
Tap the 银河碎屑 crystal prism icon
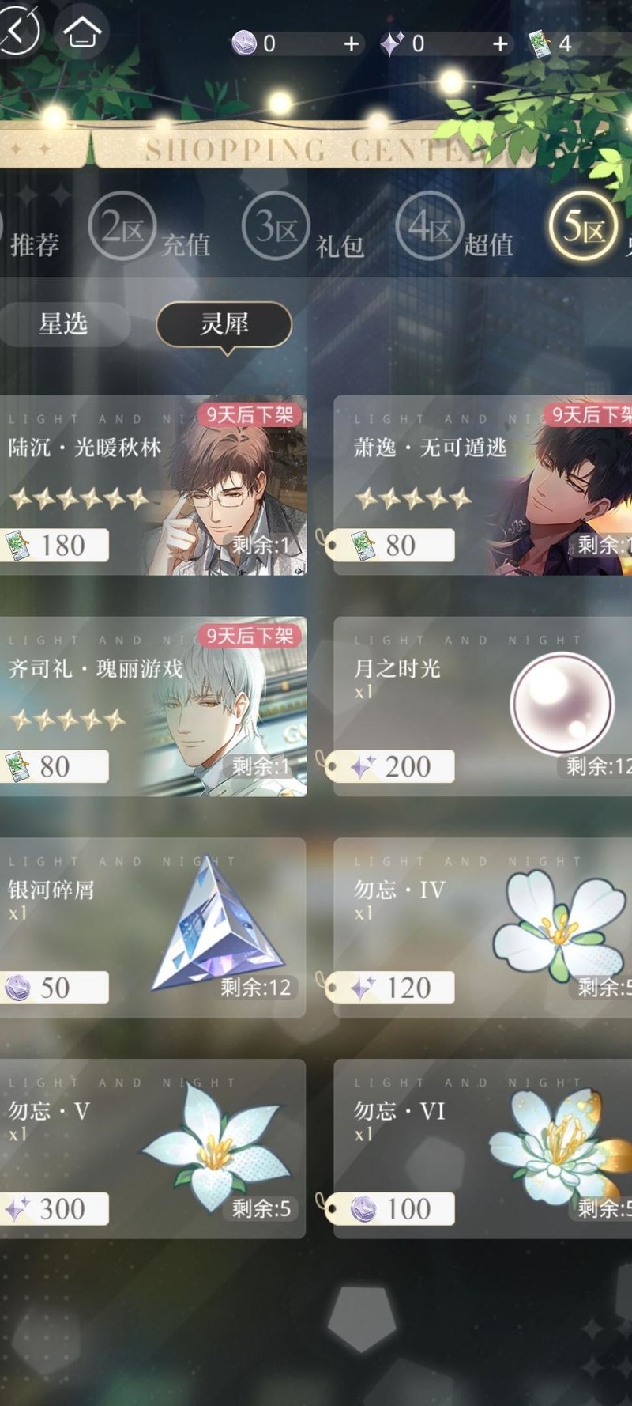(217, 924)
